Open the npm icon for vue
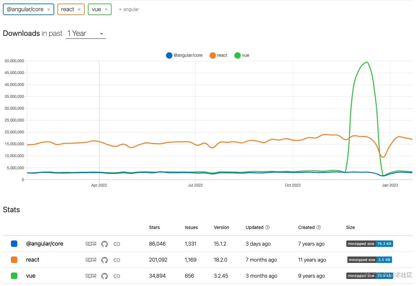The height and width of the screenshot is (286, 420). 91,276
